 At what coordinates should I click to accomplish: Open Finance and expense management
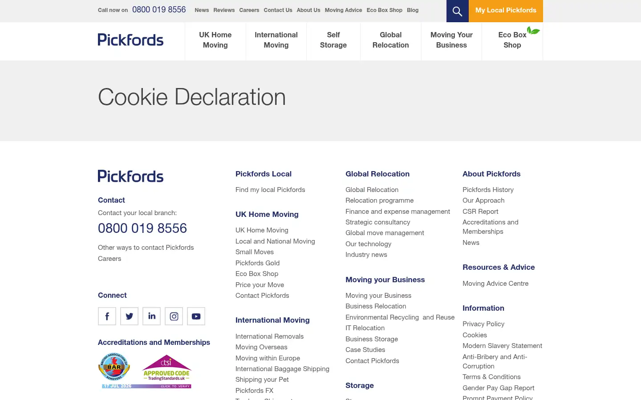coord(398,212)
